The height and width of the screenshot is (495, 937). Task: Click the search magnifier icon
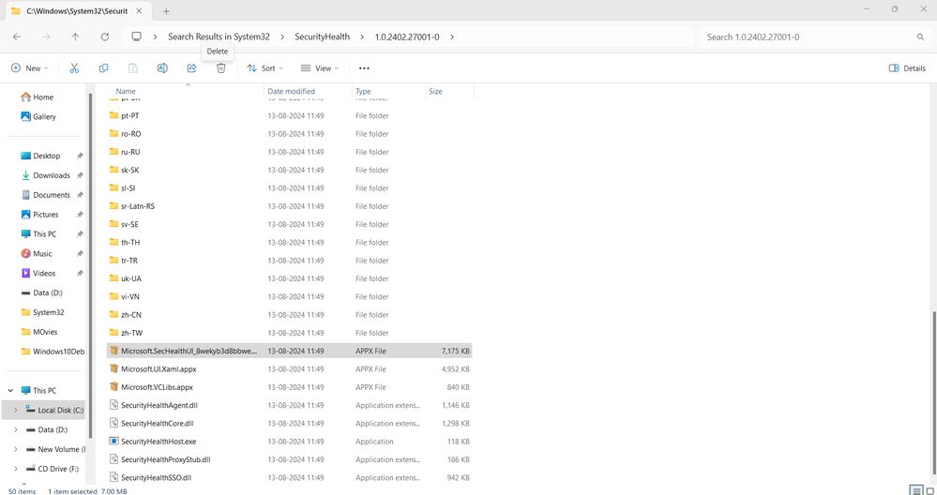pyautogui.click(x=920, y=37)
